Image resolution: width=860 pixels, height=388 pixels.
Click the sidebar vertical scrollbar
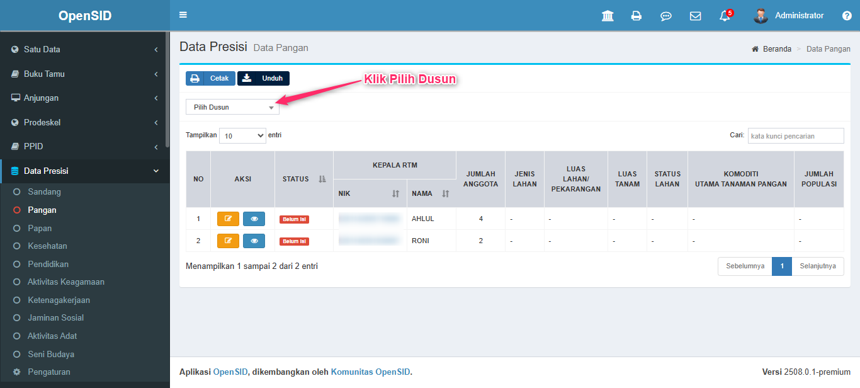coord(167,88)
